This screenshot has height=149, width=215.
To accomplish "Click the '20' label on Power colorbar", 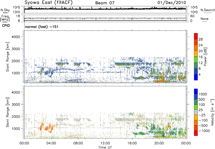I will click(200, 51).
